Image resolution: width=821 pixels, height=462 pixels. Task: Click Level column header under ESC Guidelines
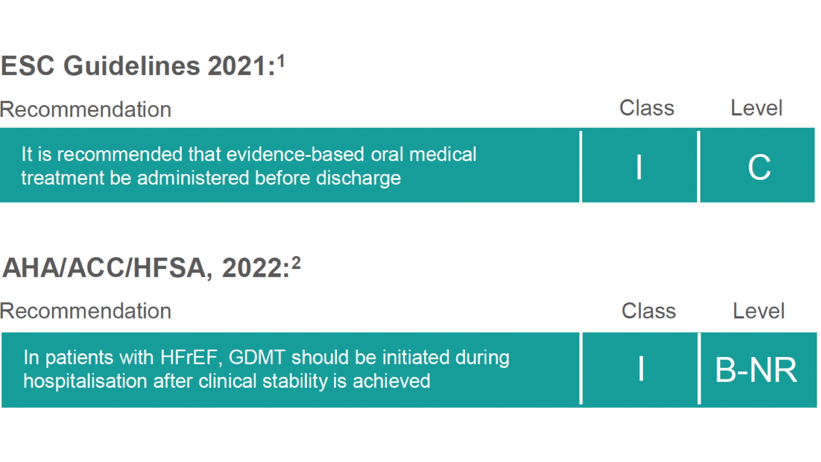pyautogui.click(x=756, y=108)
